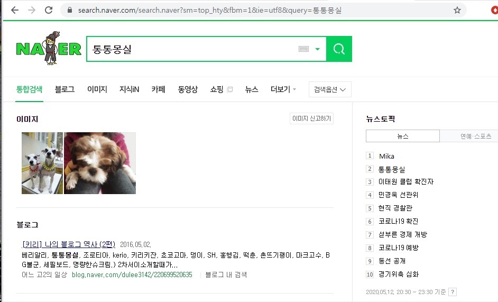Open the fluffy puppy image thumbnail
The image size is (498, 302).
(100, 163)
